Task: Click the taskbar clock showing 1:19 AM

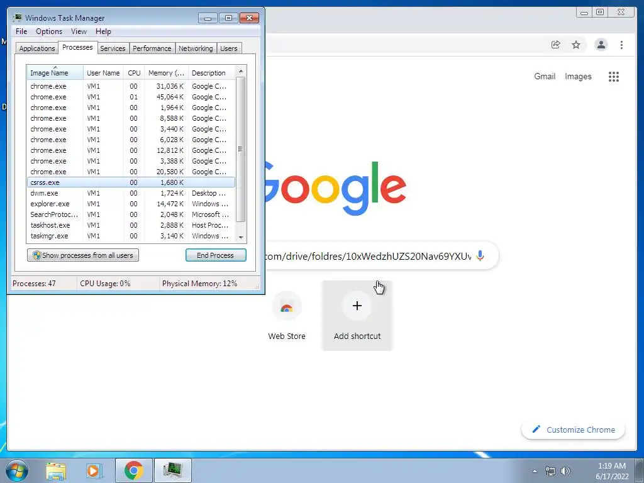Action: [x=612, y=471]
